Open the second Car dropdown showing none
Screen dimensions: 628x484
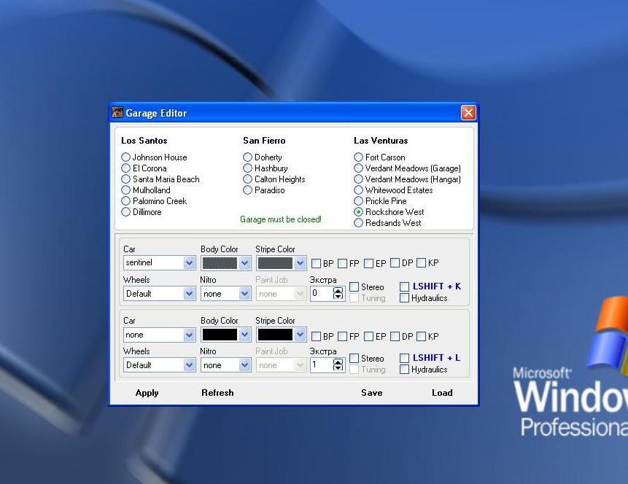click(189, 335)
